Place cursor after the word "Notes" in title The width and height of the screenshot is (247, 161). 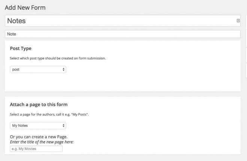coord(26,21)
